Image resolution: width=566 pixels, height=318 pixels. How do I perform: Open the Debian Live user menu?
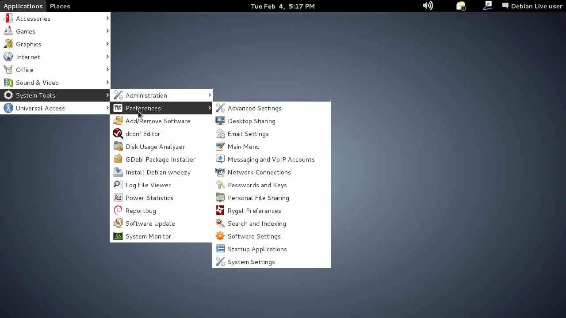pyautogui.click(x=532, y=6)
